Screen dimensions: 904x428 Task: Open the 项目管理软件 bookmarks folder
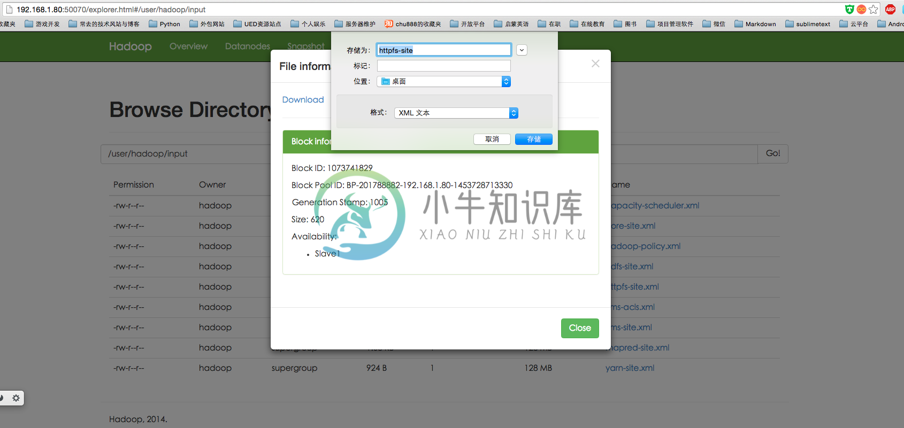pyautogui.click(x=669, y=24)
